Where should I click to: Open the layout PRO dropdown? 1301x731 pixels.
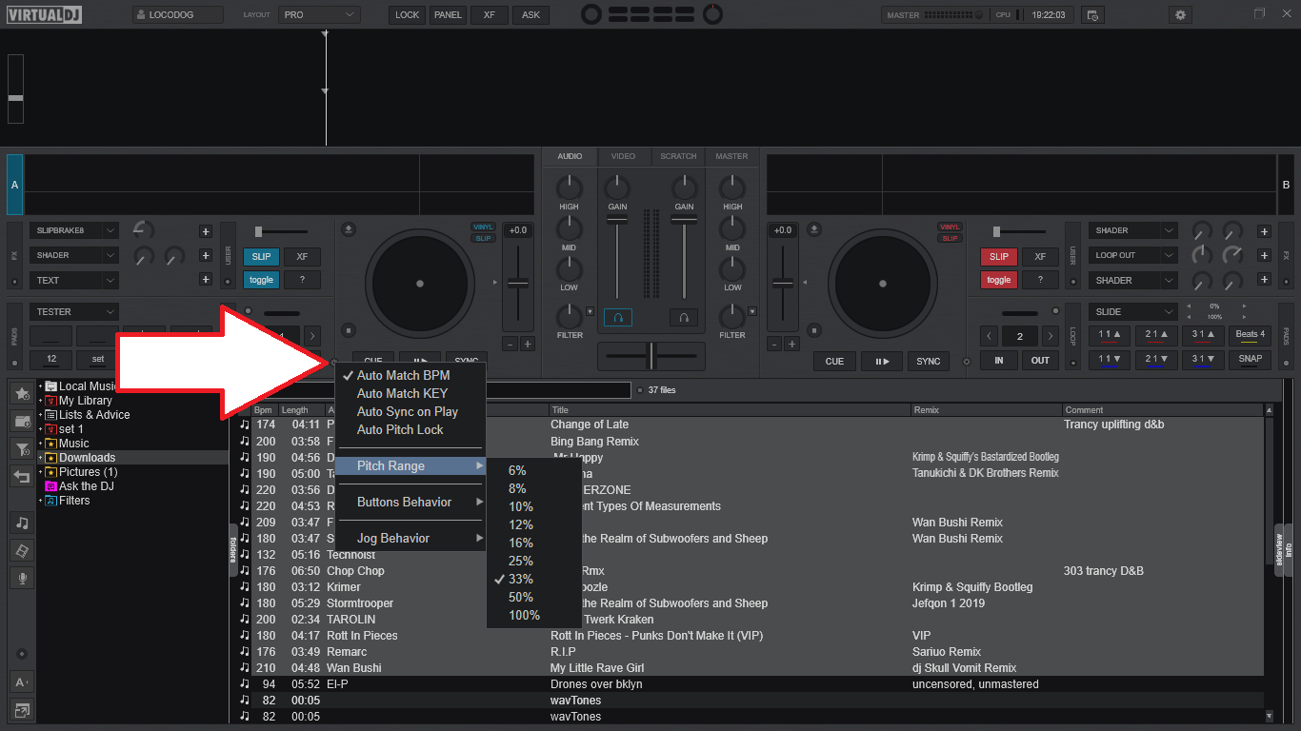(320, 15)
